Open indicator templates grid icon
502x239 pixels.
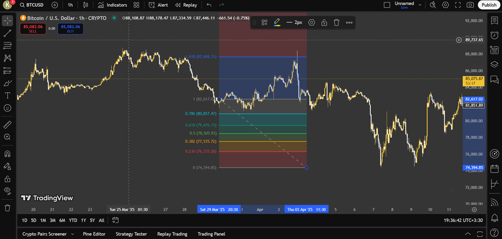(136, 5)
